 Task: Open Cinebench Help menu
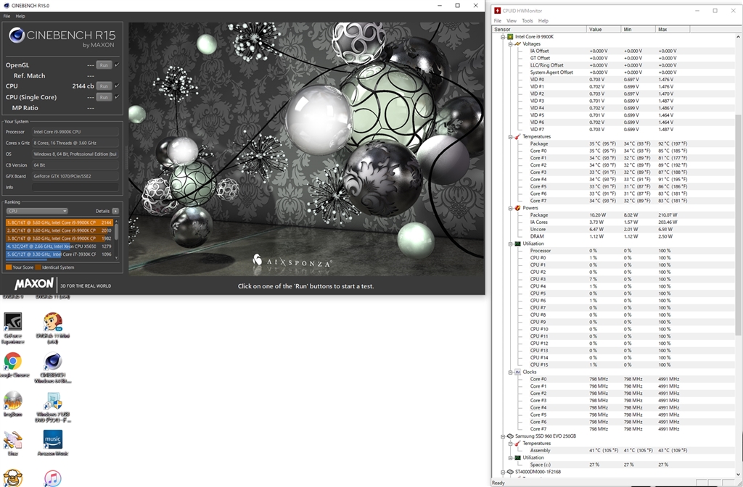(20, 16)
